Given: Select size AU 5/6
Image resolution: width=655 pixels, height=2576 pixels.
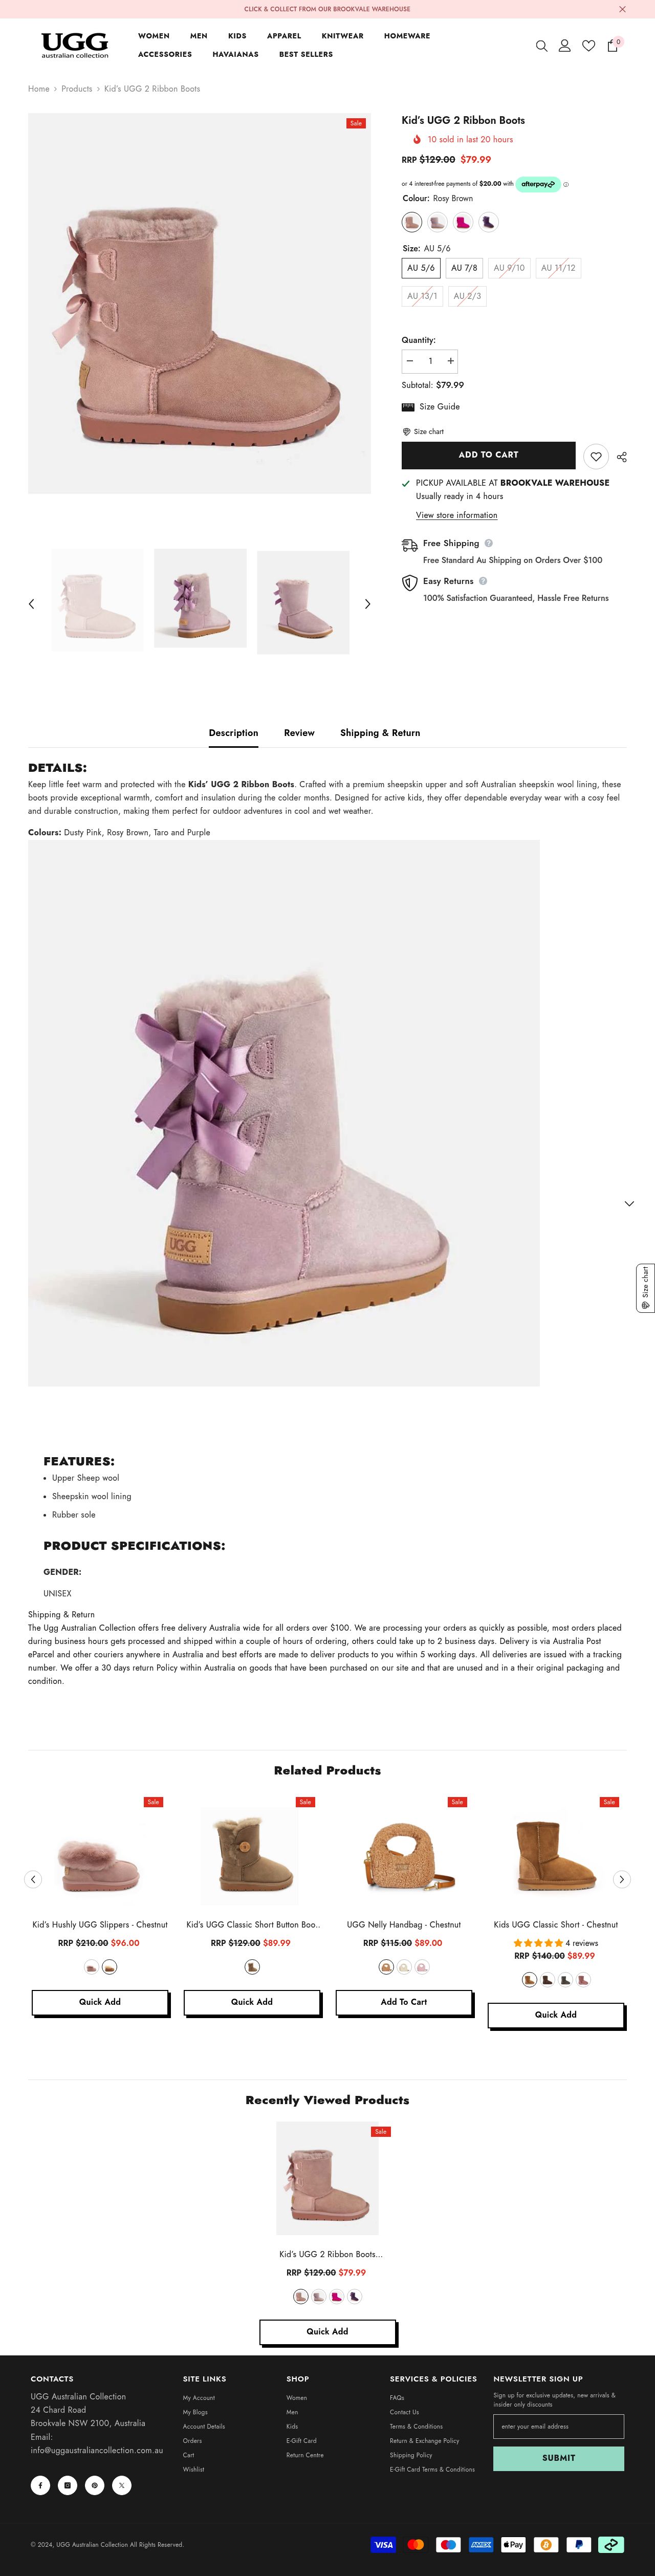Looking at the screenshot, I should tap(421, 268).
